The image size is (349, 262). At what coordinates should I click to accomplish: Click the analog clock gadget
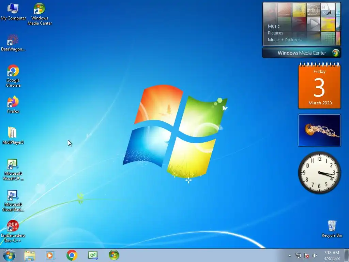click(319, 173)
